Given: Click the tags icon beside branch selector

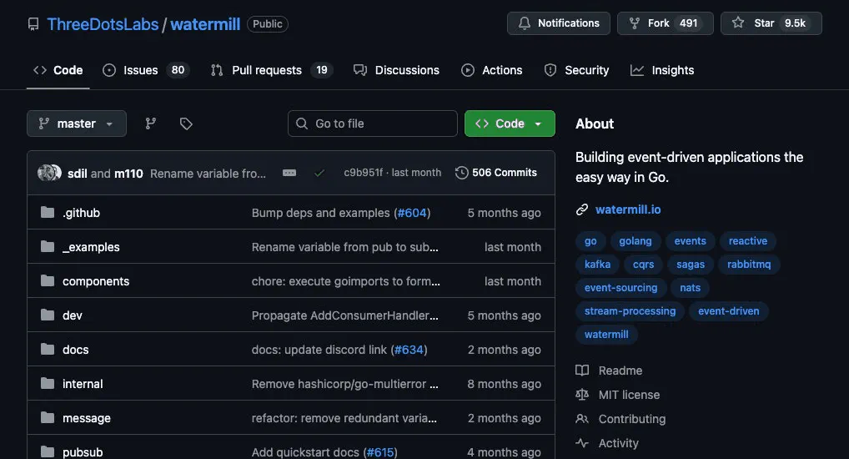Looking at the screenshot, I should 186,124.
